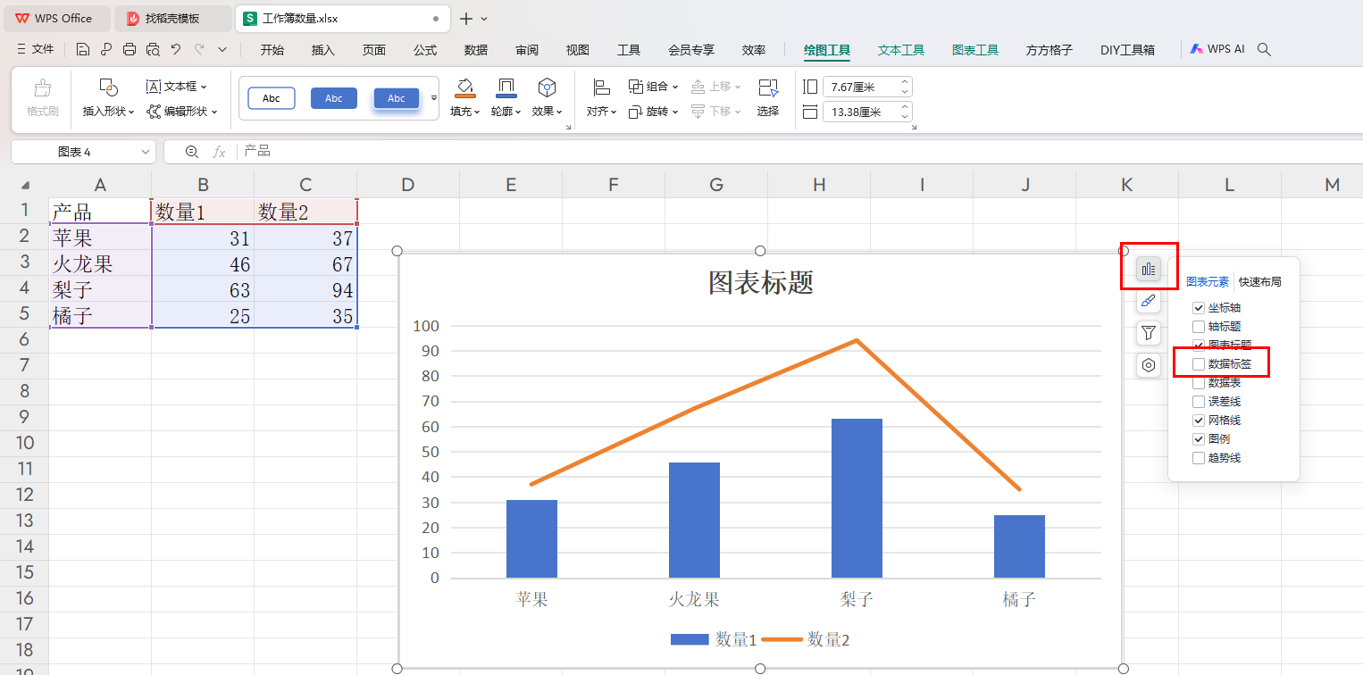The image size is (1363, 675).
Task: Click the blue Abc style with shadow
Action: (397, 98)
